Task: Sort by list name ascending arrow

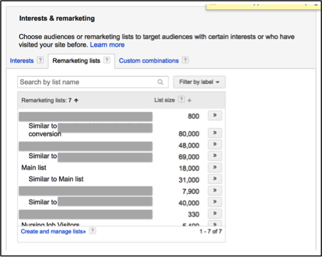Action: coord(76,100)
